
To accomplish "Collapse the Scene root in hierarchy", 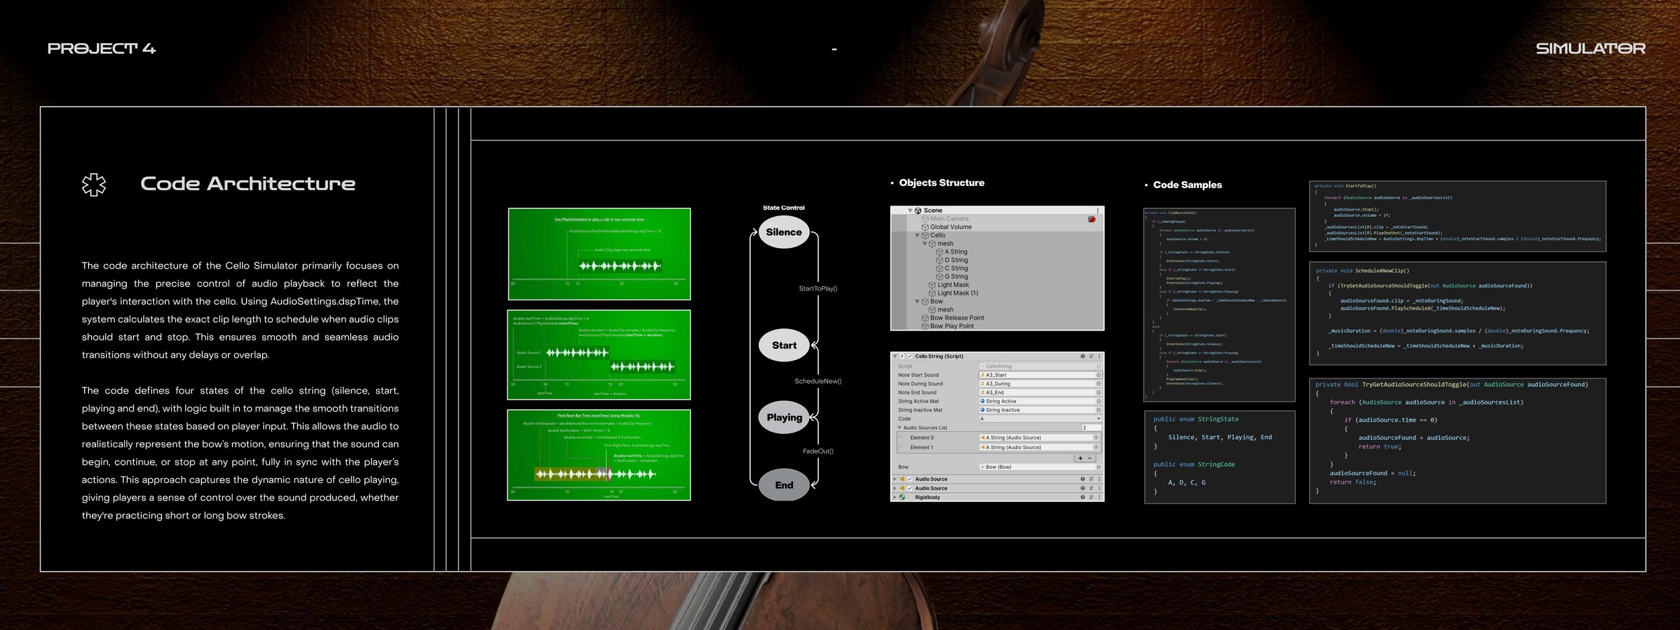I will 910,210.
